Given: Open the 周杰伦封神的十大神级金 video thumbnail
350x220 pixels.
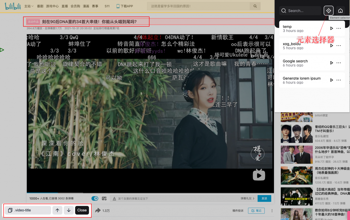Looking at the screenshot, I should (x=297, y=175).
